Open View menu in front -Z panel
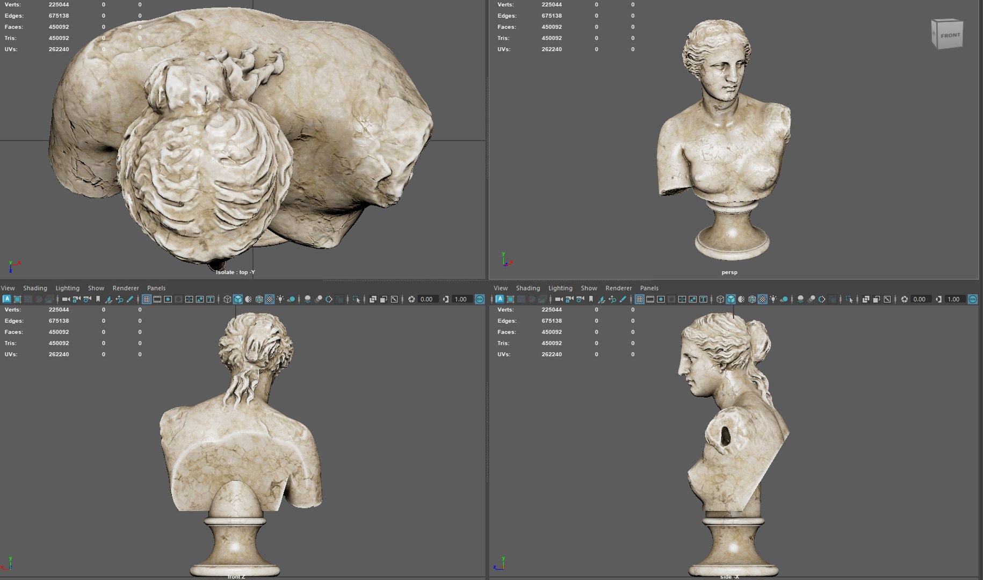This screenshot has width=983, height=580. click(x=8, y=288)
